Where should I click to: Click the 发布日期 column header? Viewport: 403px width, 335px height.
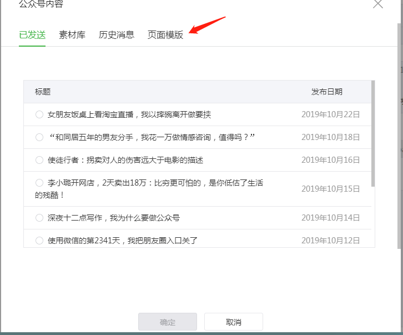[327, 92]
